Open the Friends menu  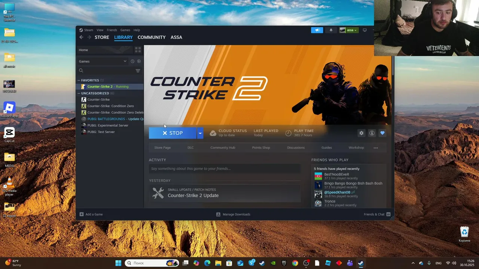click(112, 30)
